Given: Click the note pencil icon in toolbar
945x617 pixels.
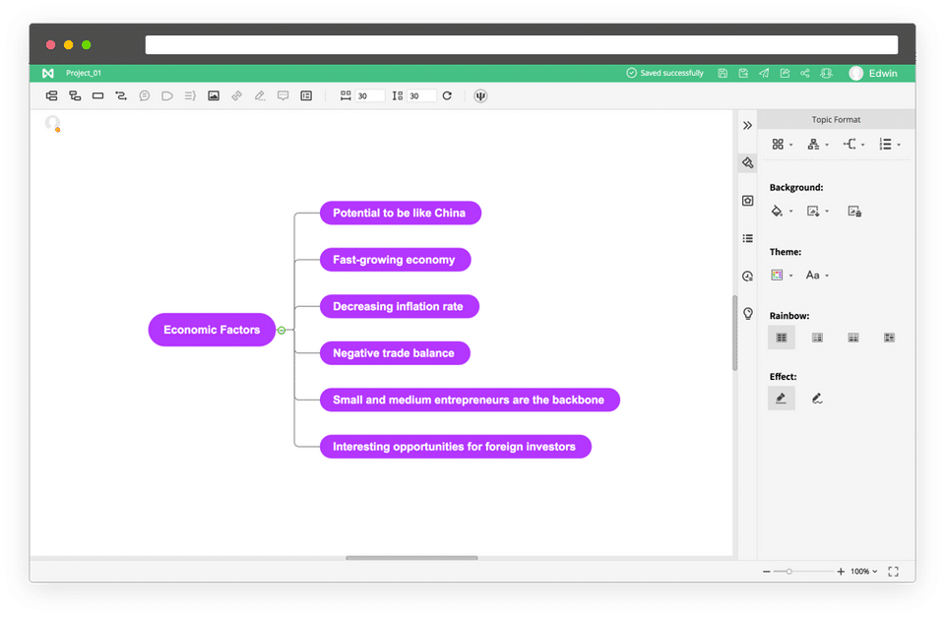Looking at the screenshot, I should [260, 95].
